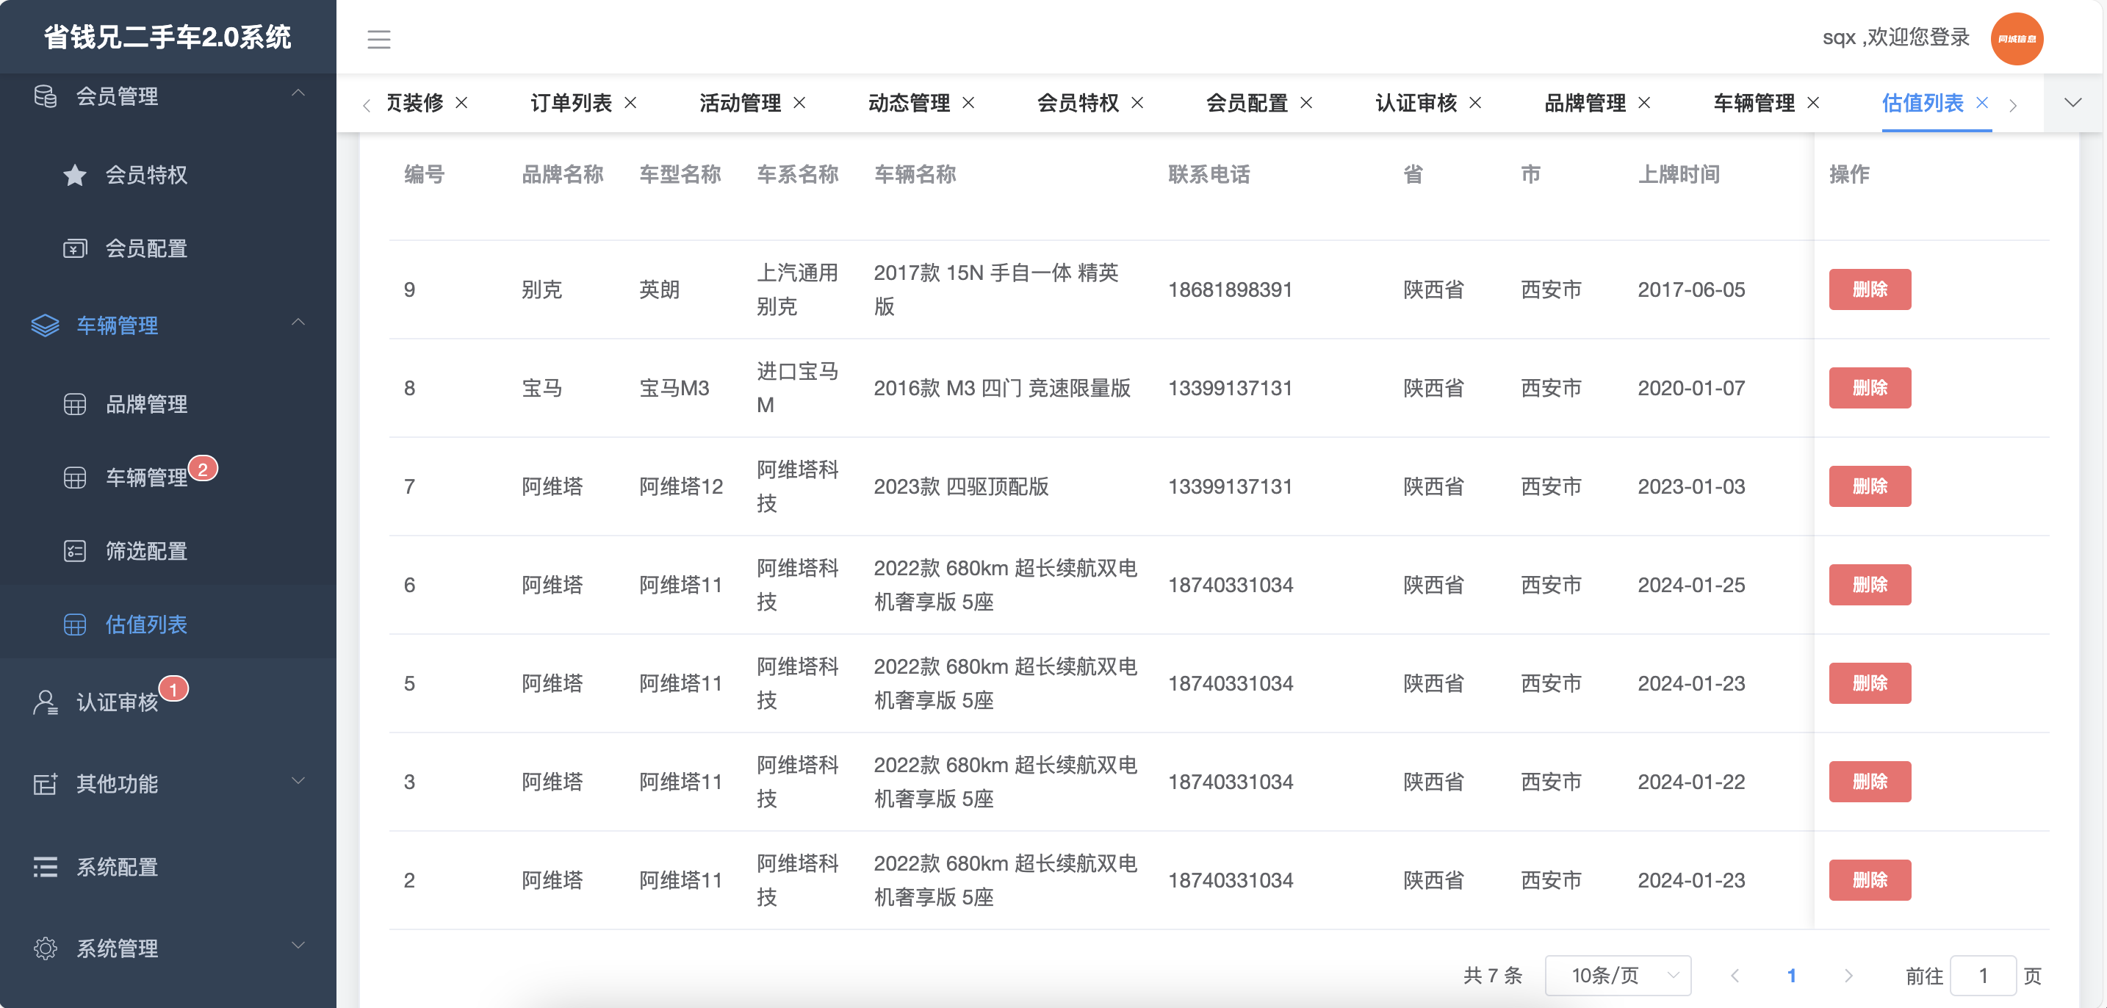This screenshot has width=2107, height=1008.
Task: Go to previous page arrow
Action: click(1735, 975)
